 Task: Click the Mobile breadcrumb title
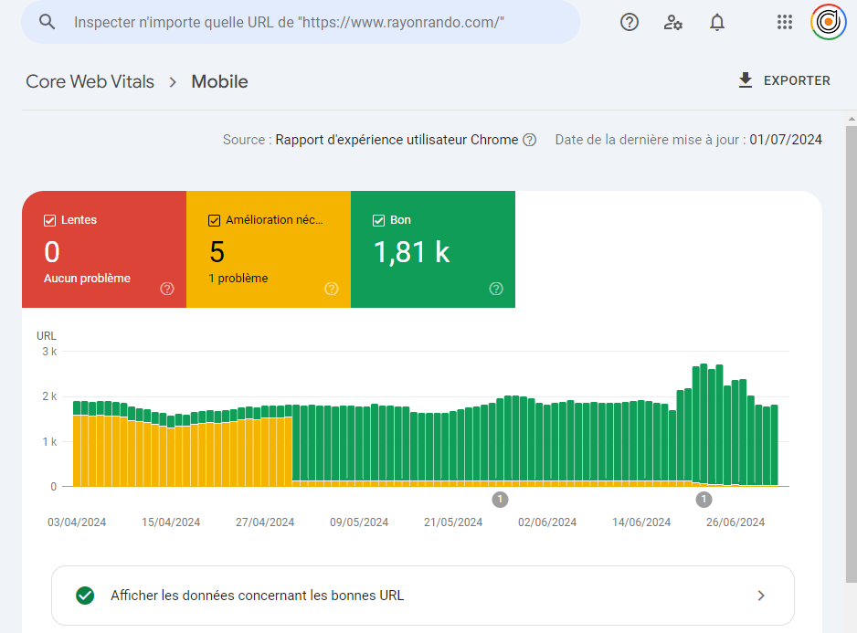(x=219, y=81)
